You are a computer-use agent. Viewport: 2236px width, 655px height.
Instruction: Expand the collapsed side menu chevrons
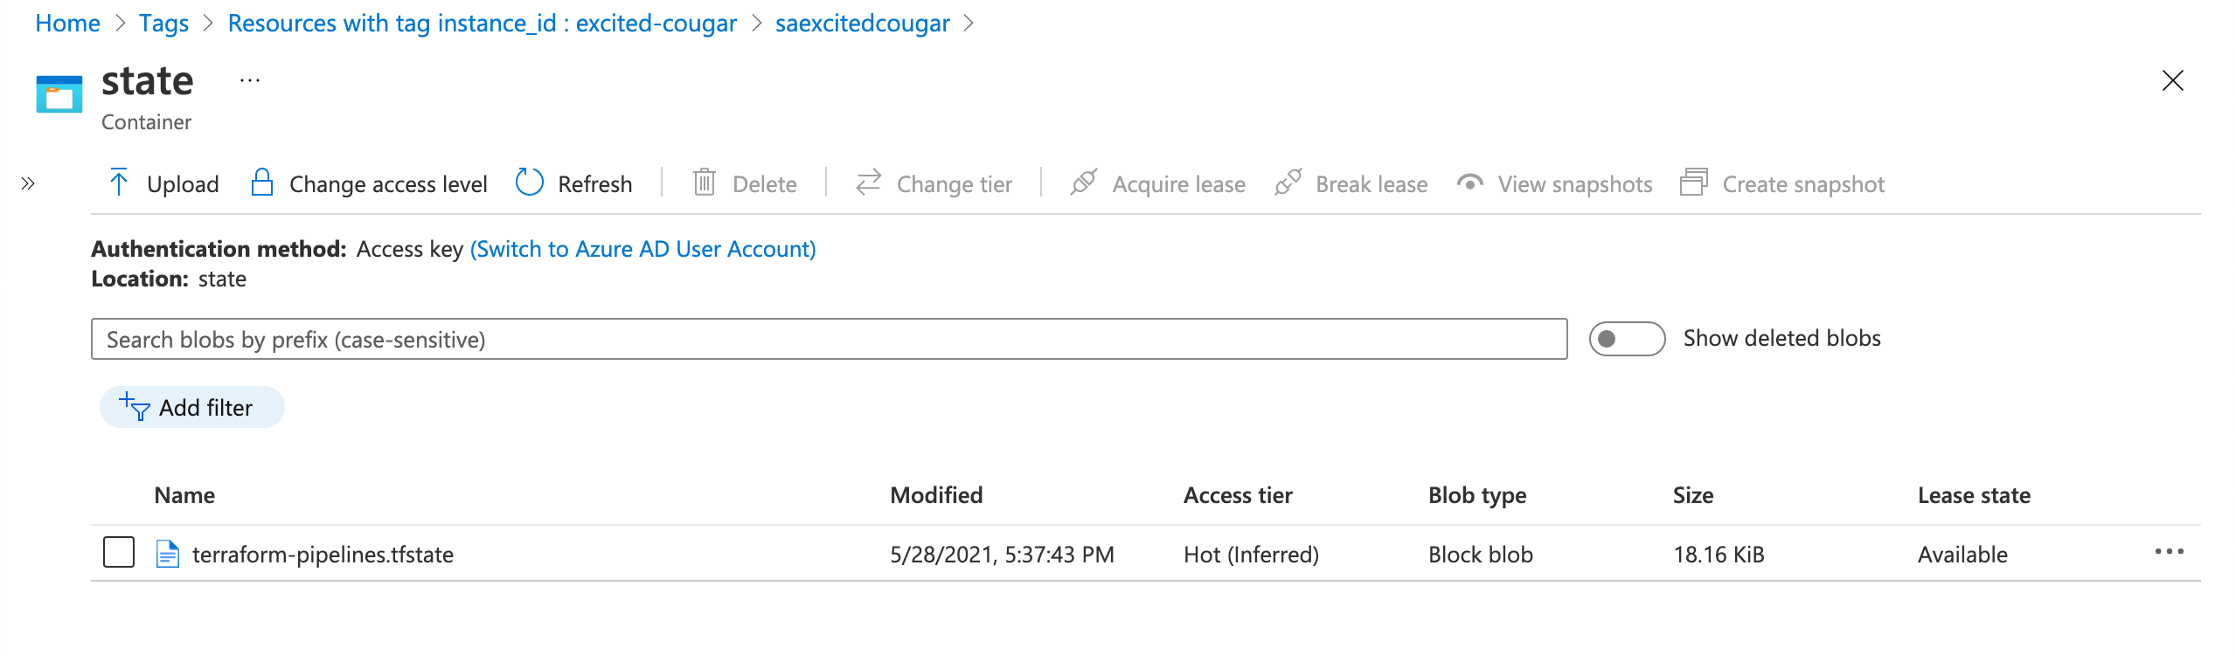pos(28,183)
